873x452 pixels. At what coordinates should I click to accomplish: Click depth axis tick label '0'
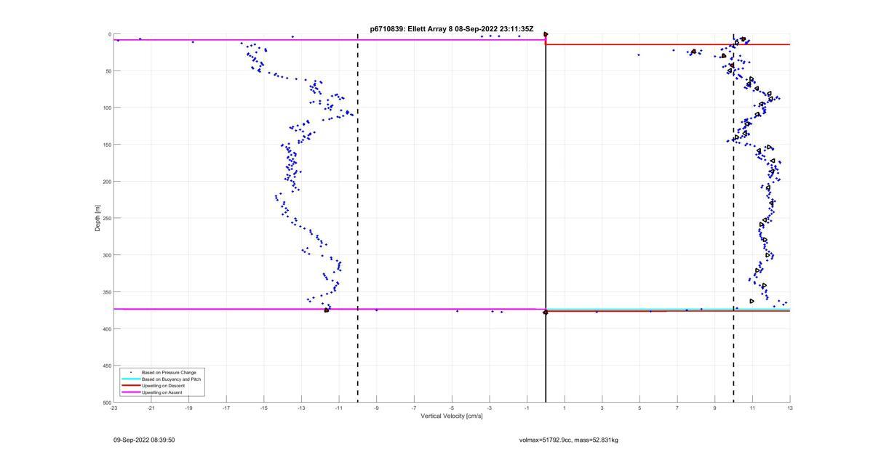click(110, 34)
